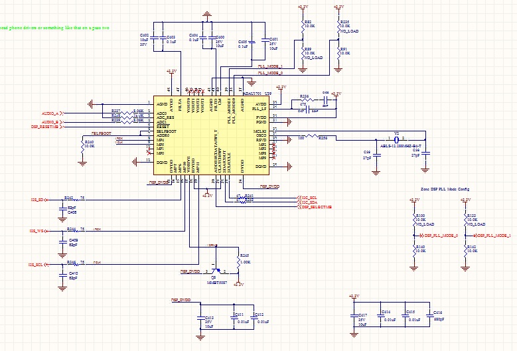
Task: Select capacitor C411 symbol
Action: pos(234,317)
